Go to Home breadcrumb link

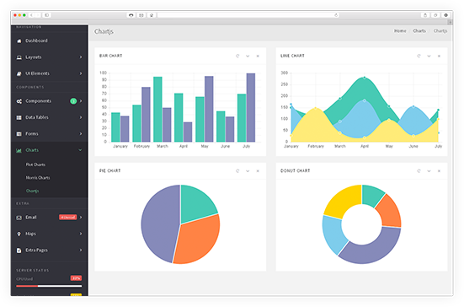400,31
